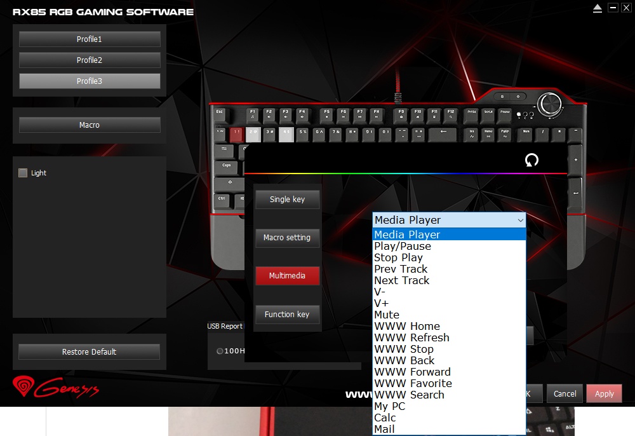The height and width of the screenshot is (436, 635).
Task: Click the 5 key on keyboard image
Action: coord(303,135)
